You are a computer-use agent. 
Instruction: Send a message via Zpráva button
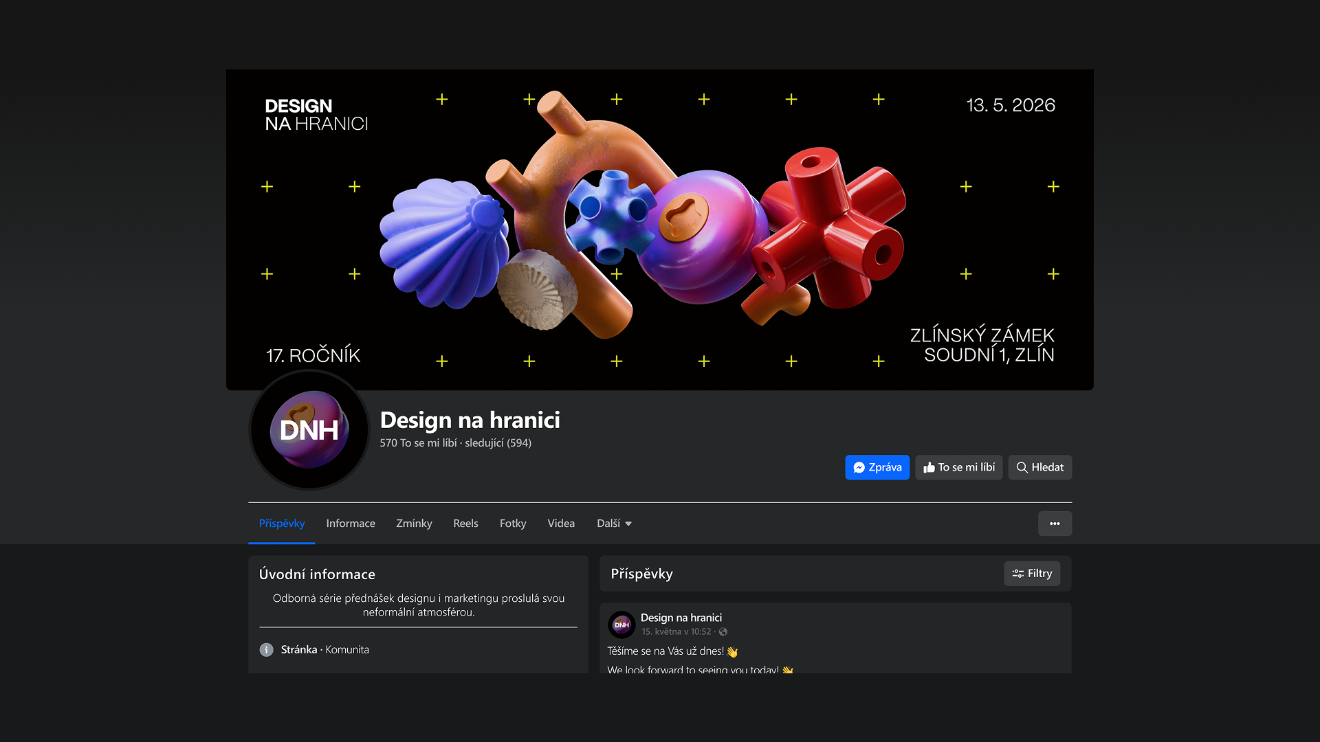877,467
